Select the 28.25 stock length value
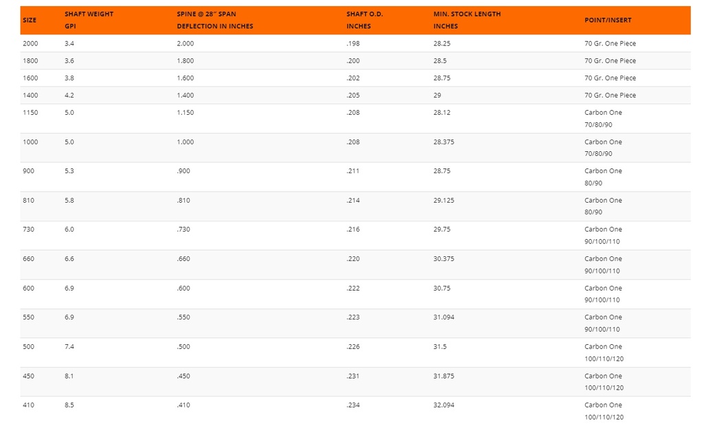This screenshot has height=426, width=704. click(442, 43)
